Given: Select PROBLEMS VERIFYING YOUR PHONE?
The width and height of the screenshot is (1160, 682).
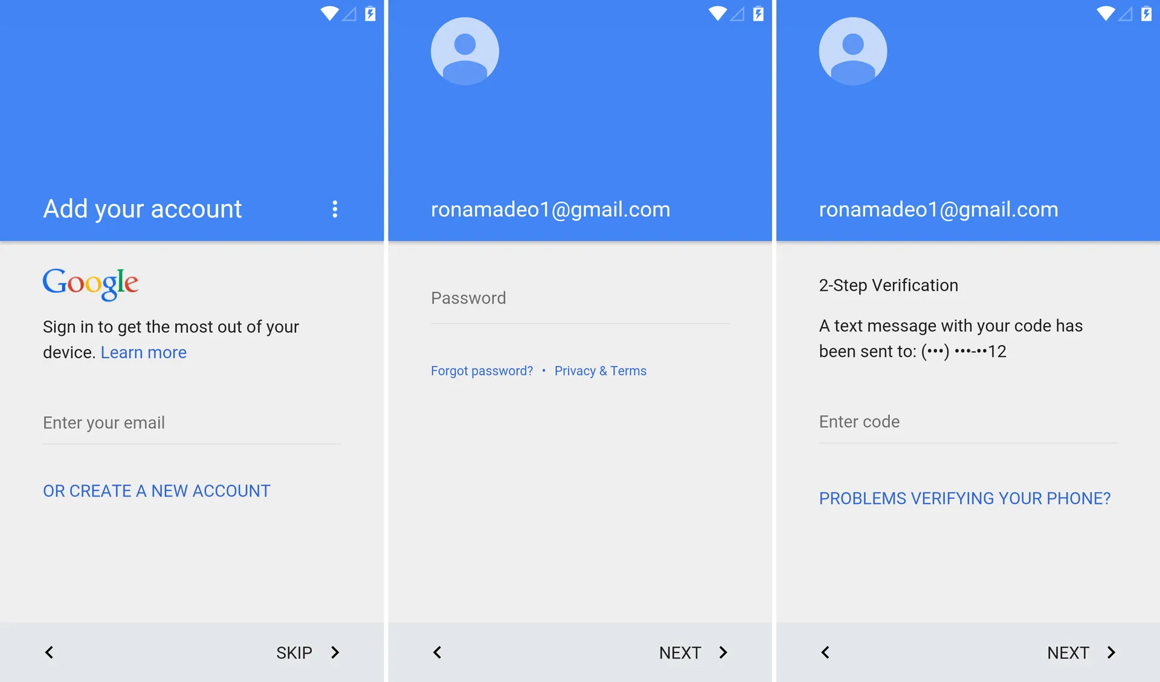Looking at the screenshot, I should click(x=965, y=498).
